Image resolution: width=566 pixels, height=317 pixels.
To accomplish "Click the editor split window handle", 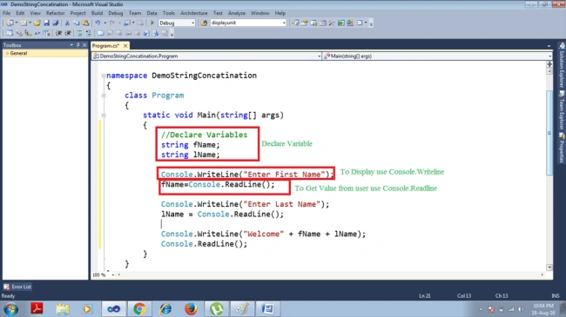I will pyautogui.click(x=549, y=64).
